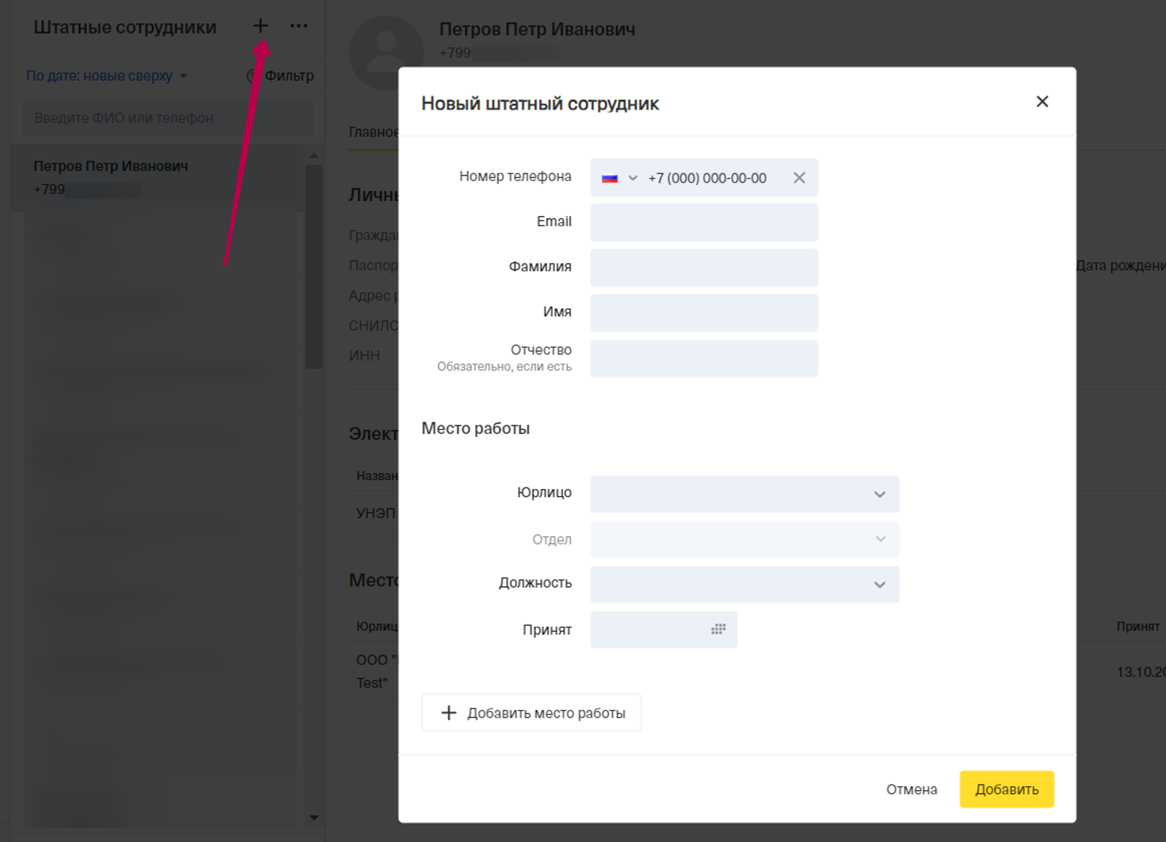Clear the phone number field
This screenshot has width=1166, height=842.
coord(799,178)
